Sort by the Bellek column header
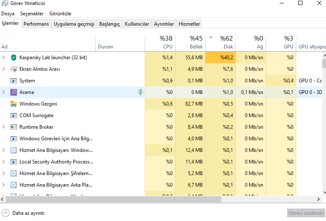Screen dimensions: 326x221 190,43
